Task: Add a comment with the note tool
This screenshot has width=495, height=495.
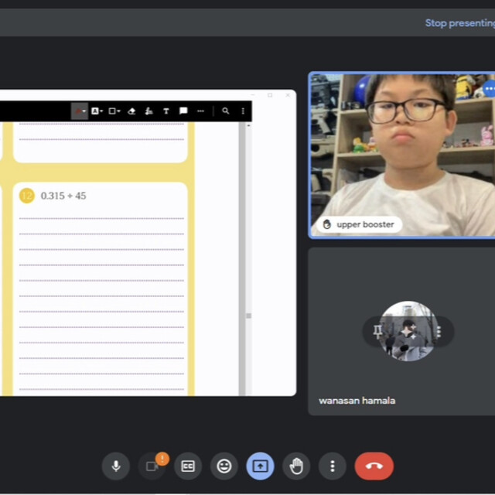Action: tap(183, 111)
